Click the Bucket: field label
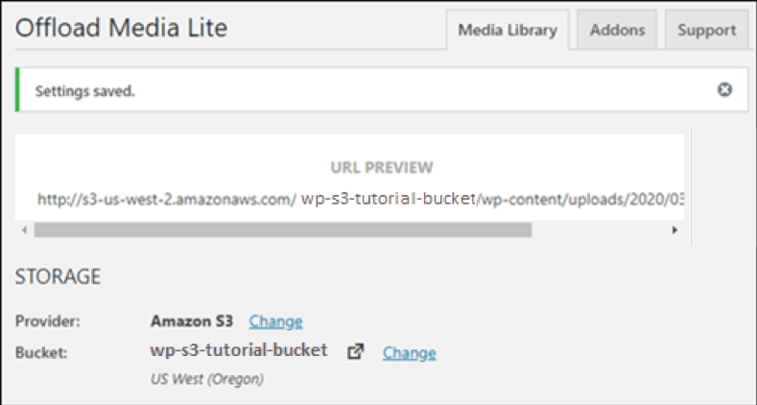 [x=41, y=353]
